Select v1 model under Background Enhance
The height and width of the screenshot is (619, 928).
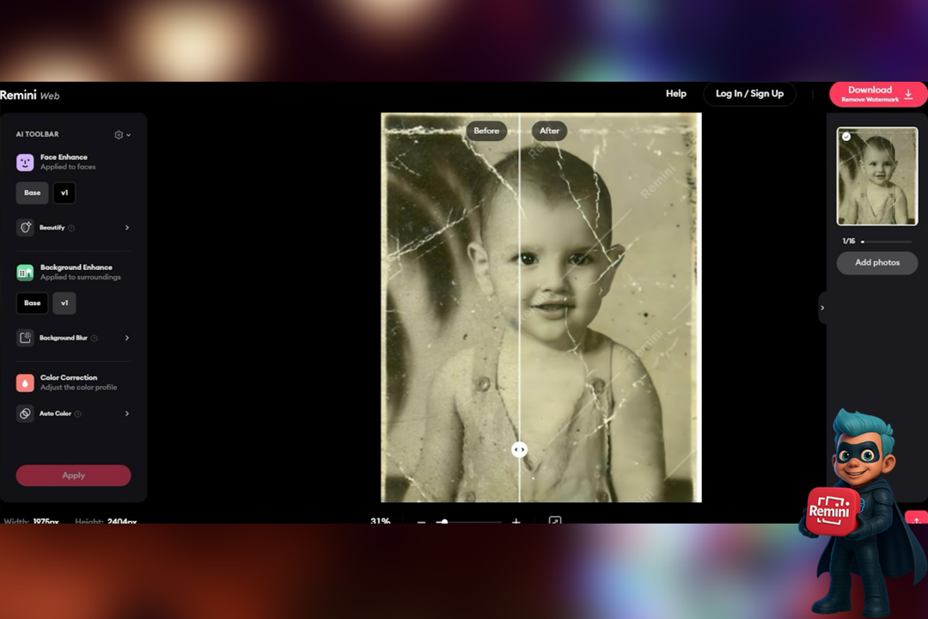click(x=64, y=303)
